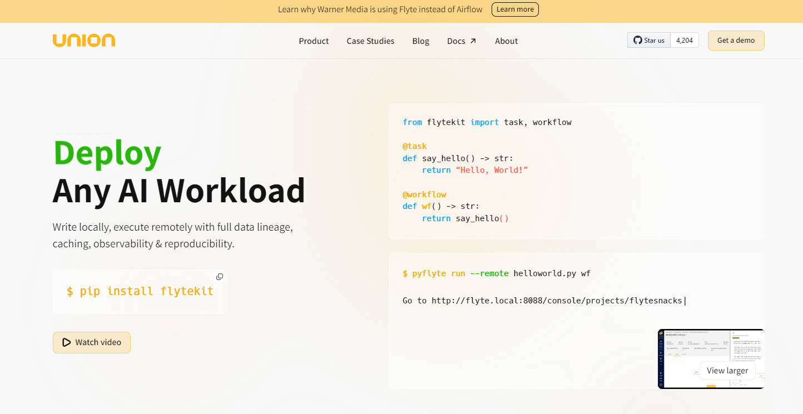Open the console screenshot thumbnail
The image size is (803, 414).
point(684,356)
